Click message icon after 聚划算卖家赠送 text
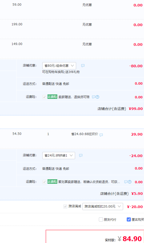This screenshot has width=144, height=243. [x=126, y=182]
